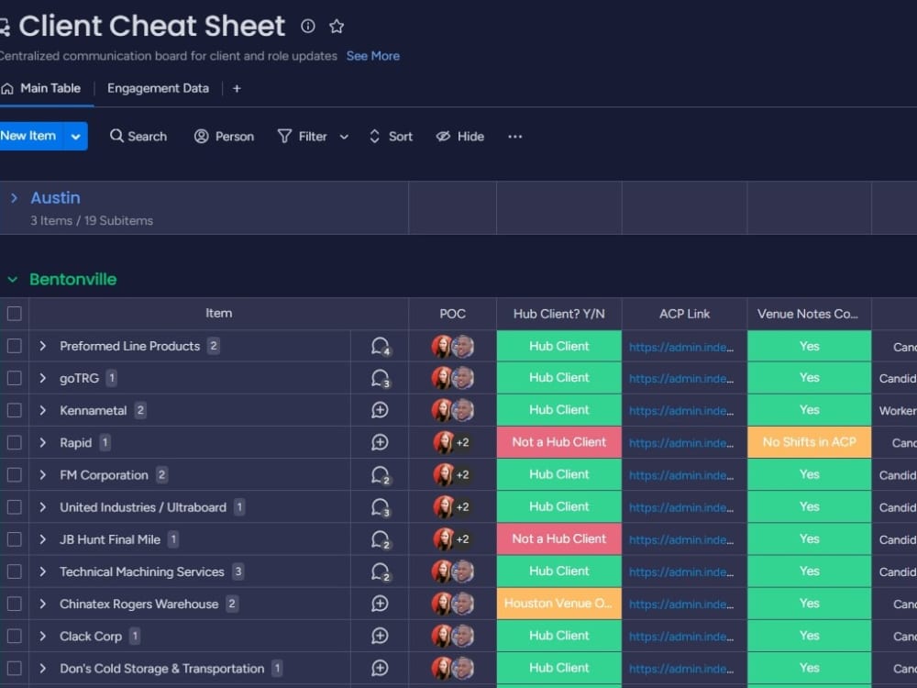Screen dimensions: 917x688
Task: Check the United Industries / Ultraboard checkbox
Action: tap(15, 507)
